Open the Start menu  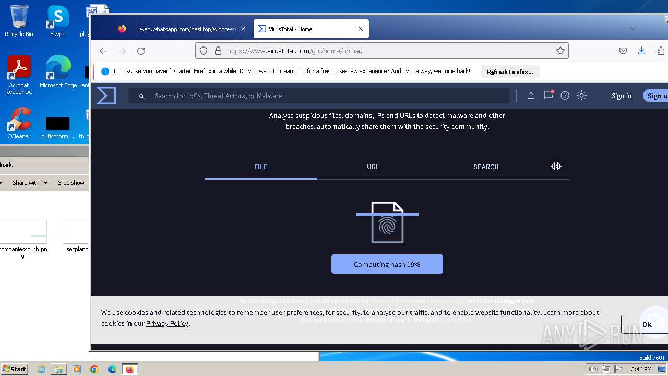(x=14, y=369)
